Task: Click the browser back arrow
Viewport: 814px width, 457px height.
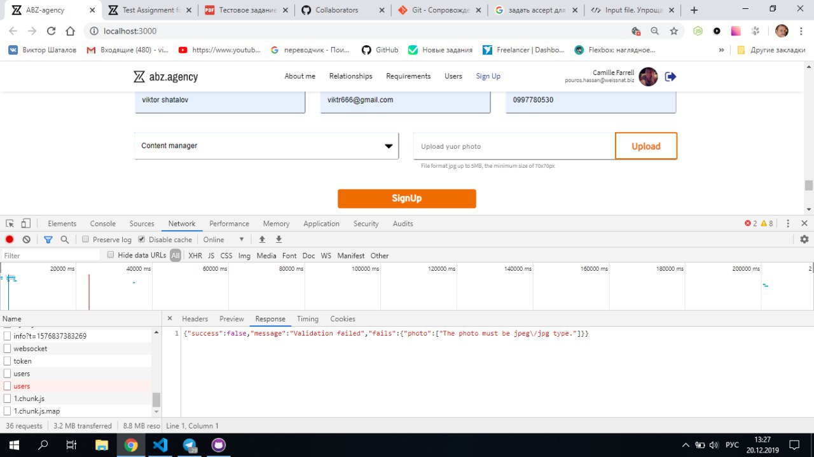Action: pos(13,31)
